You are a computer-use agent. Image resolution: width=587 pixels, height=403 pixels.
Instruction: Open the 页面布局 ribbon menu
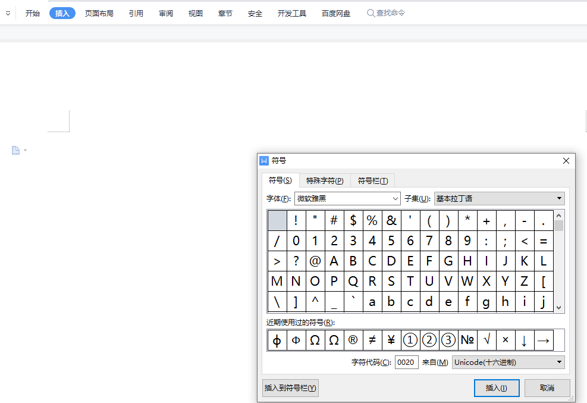pos(99,13)
